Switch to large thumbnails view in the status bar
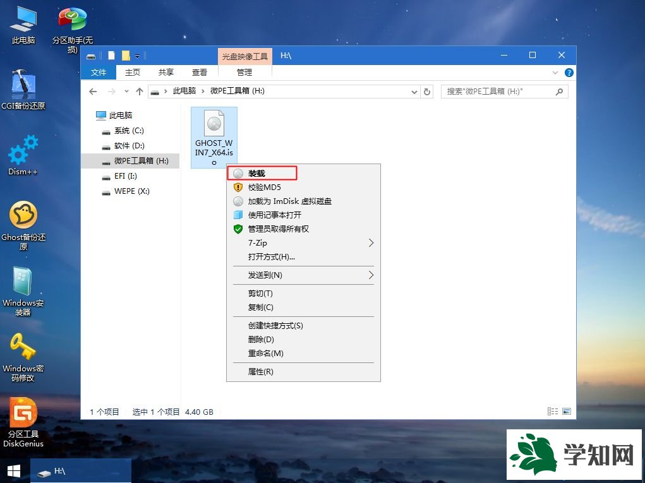Image resolution: width=645 pixels, height=483 pixels. click(x=565, y=411)
